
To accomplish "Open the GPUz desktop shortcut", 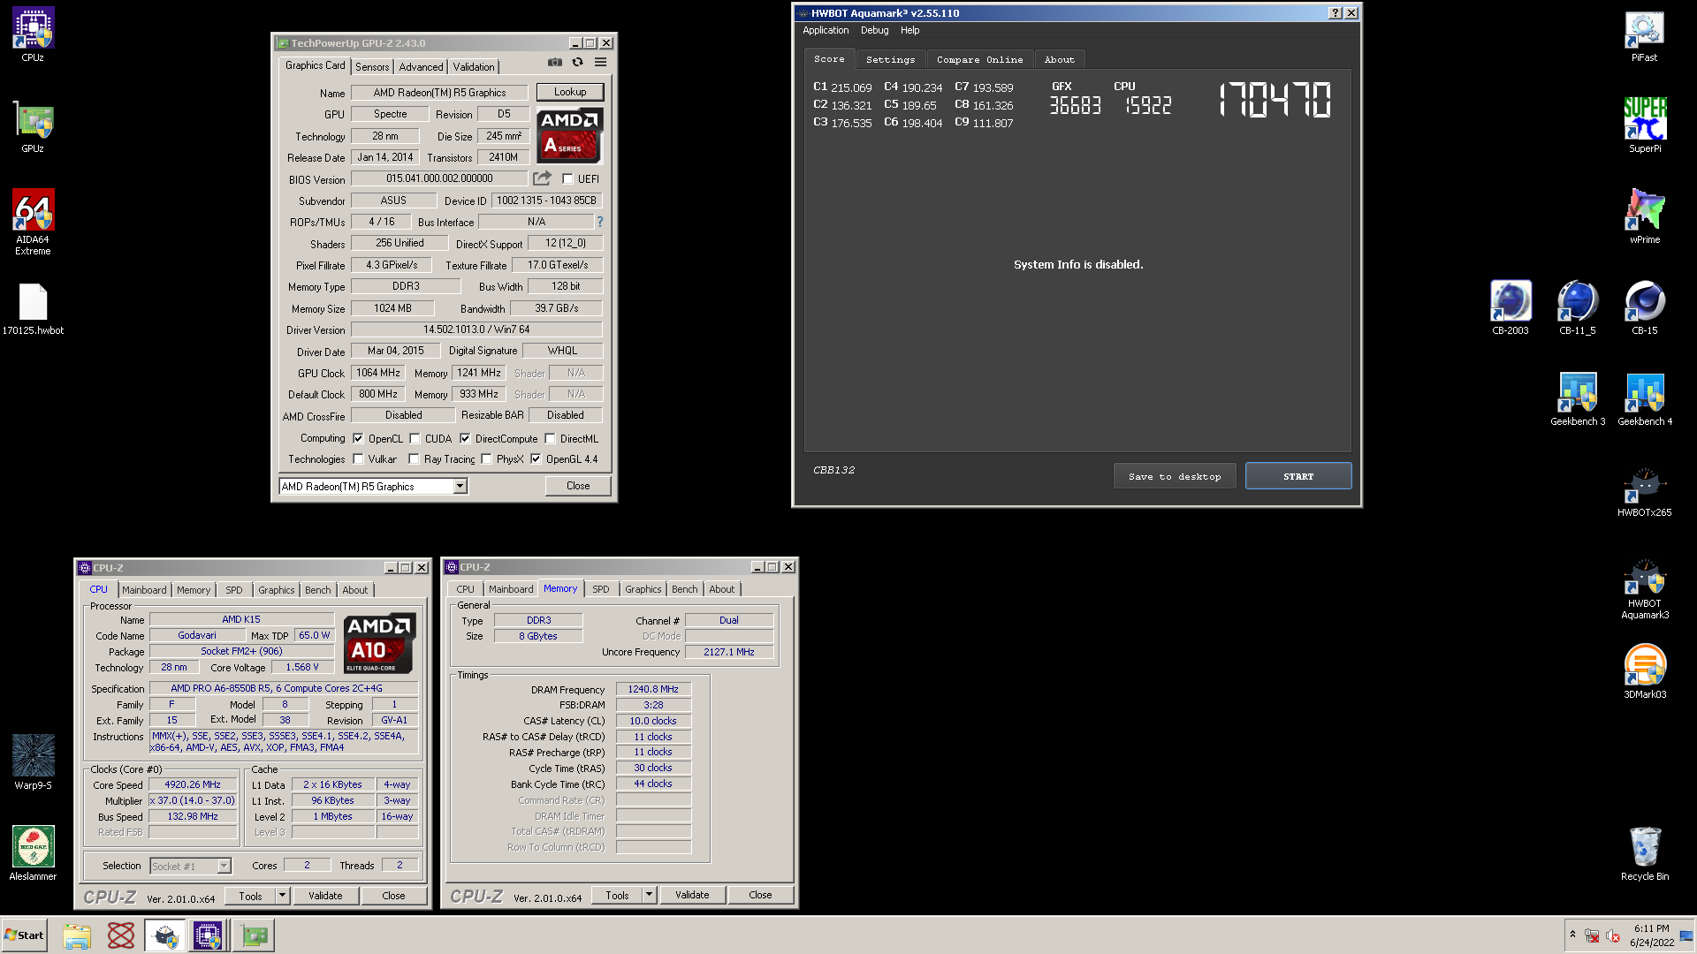I will [x=33, y=126].
